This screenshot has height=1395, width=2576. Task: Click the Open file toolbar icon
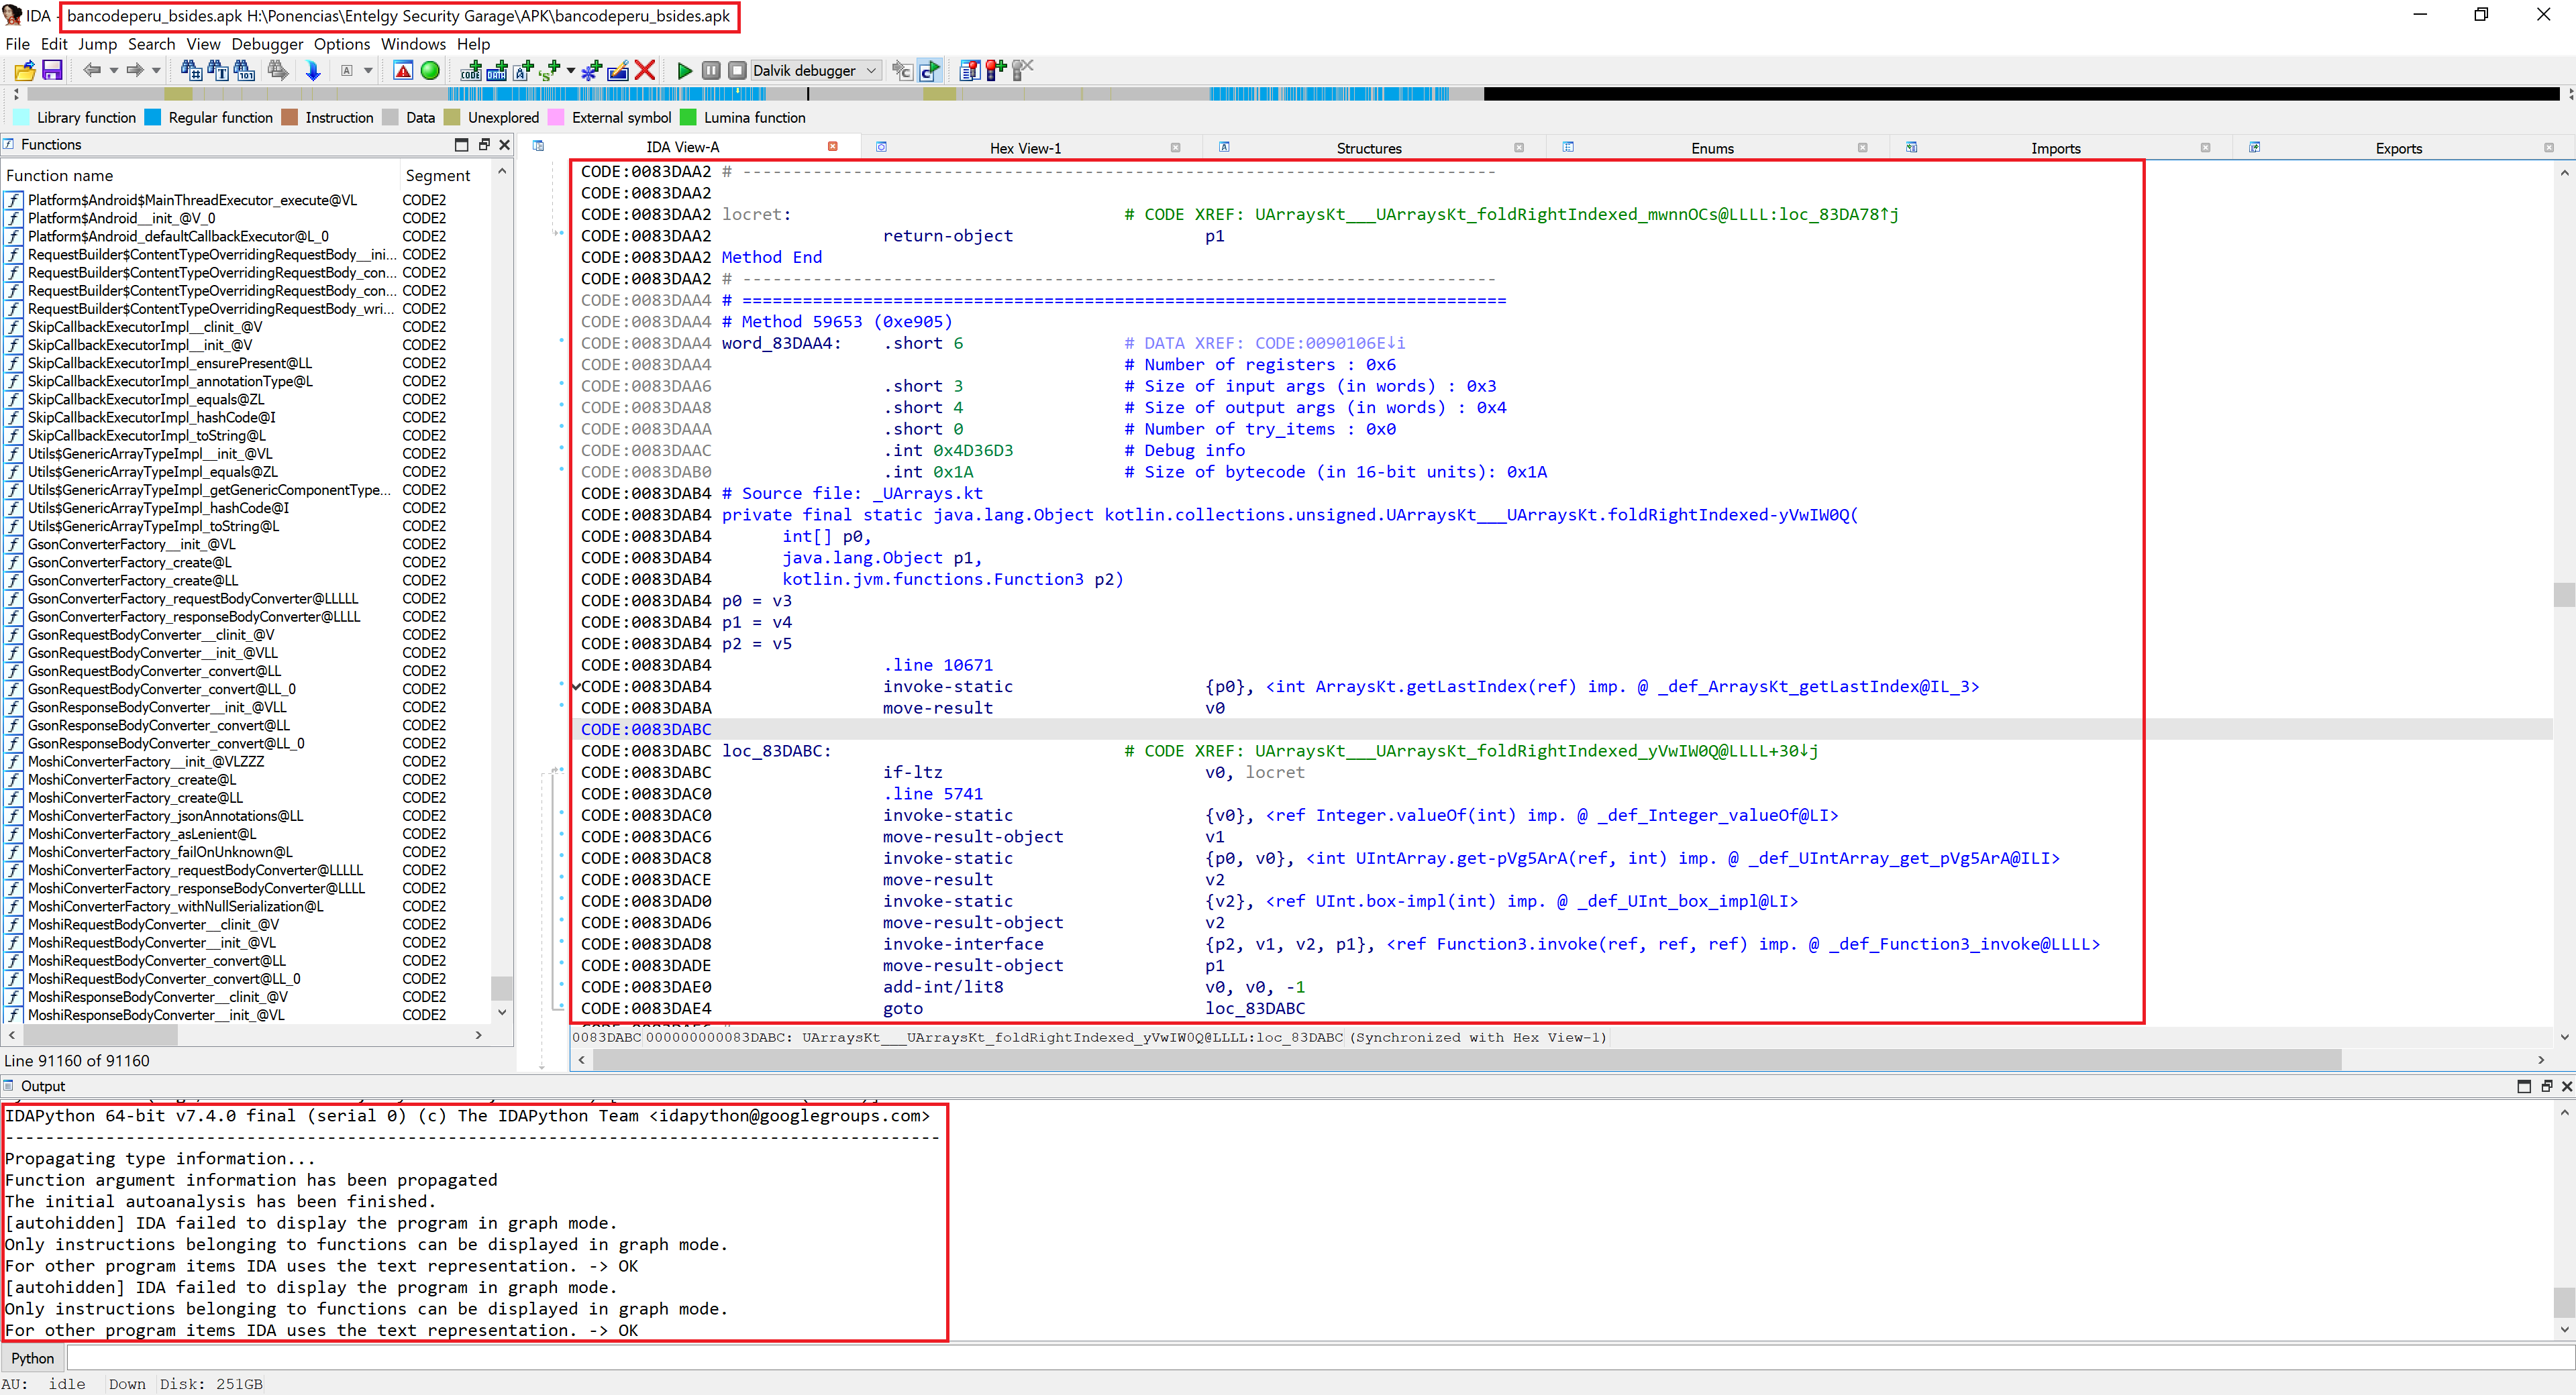pos(25,70)
